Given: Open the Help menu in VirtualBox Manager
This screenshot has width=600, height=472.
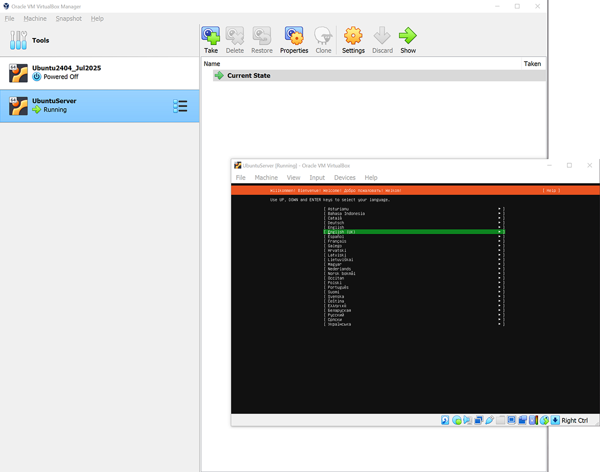Looking at the screenshot, I should click(97, 19).
